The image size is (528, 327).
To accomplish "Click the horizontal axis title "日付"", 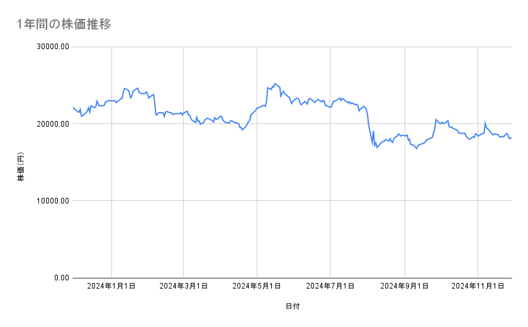I will [293, 307].
